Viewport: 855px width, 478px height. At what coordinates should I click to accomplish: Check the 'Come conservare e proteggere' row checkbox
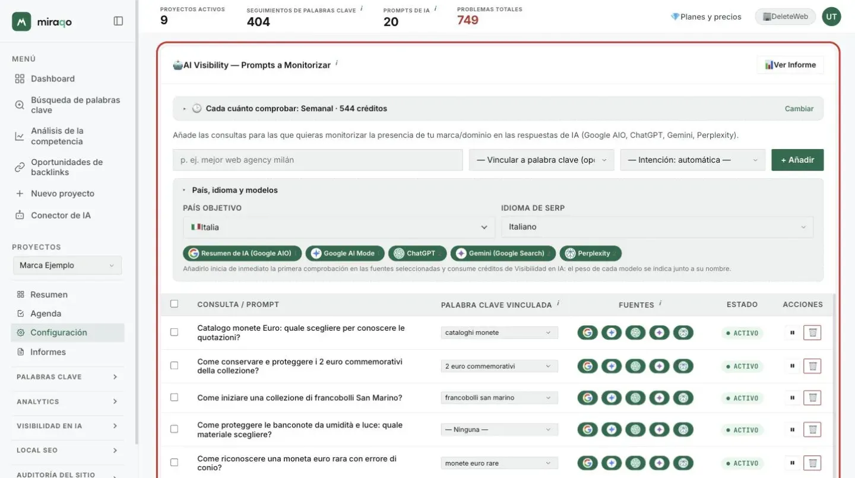(x=174, y=365)
